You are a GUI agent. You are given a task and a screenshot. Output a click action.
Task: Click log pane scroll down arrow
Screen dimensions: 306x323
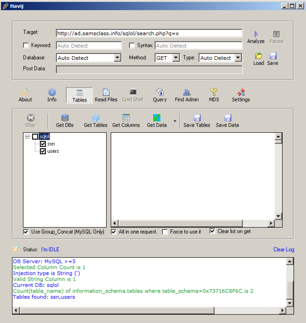tap(290, 303)
